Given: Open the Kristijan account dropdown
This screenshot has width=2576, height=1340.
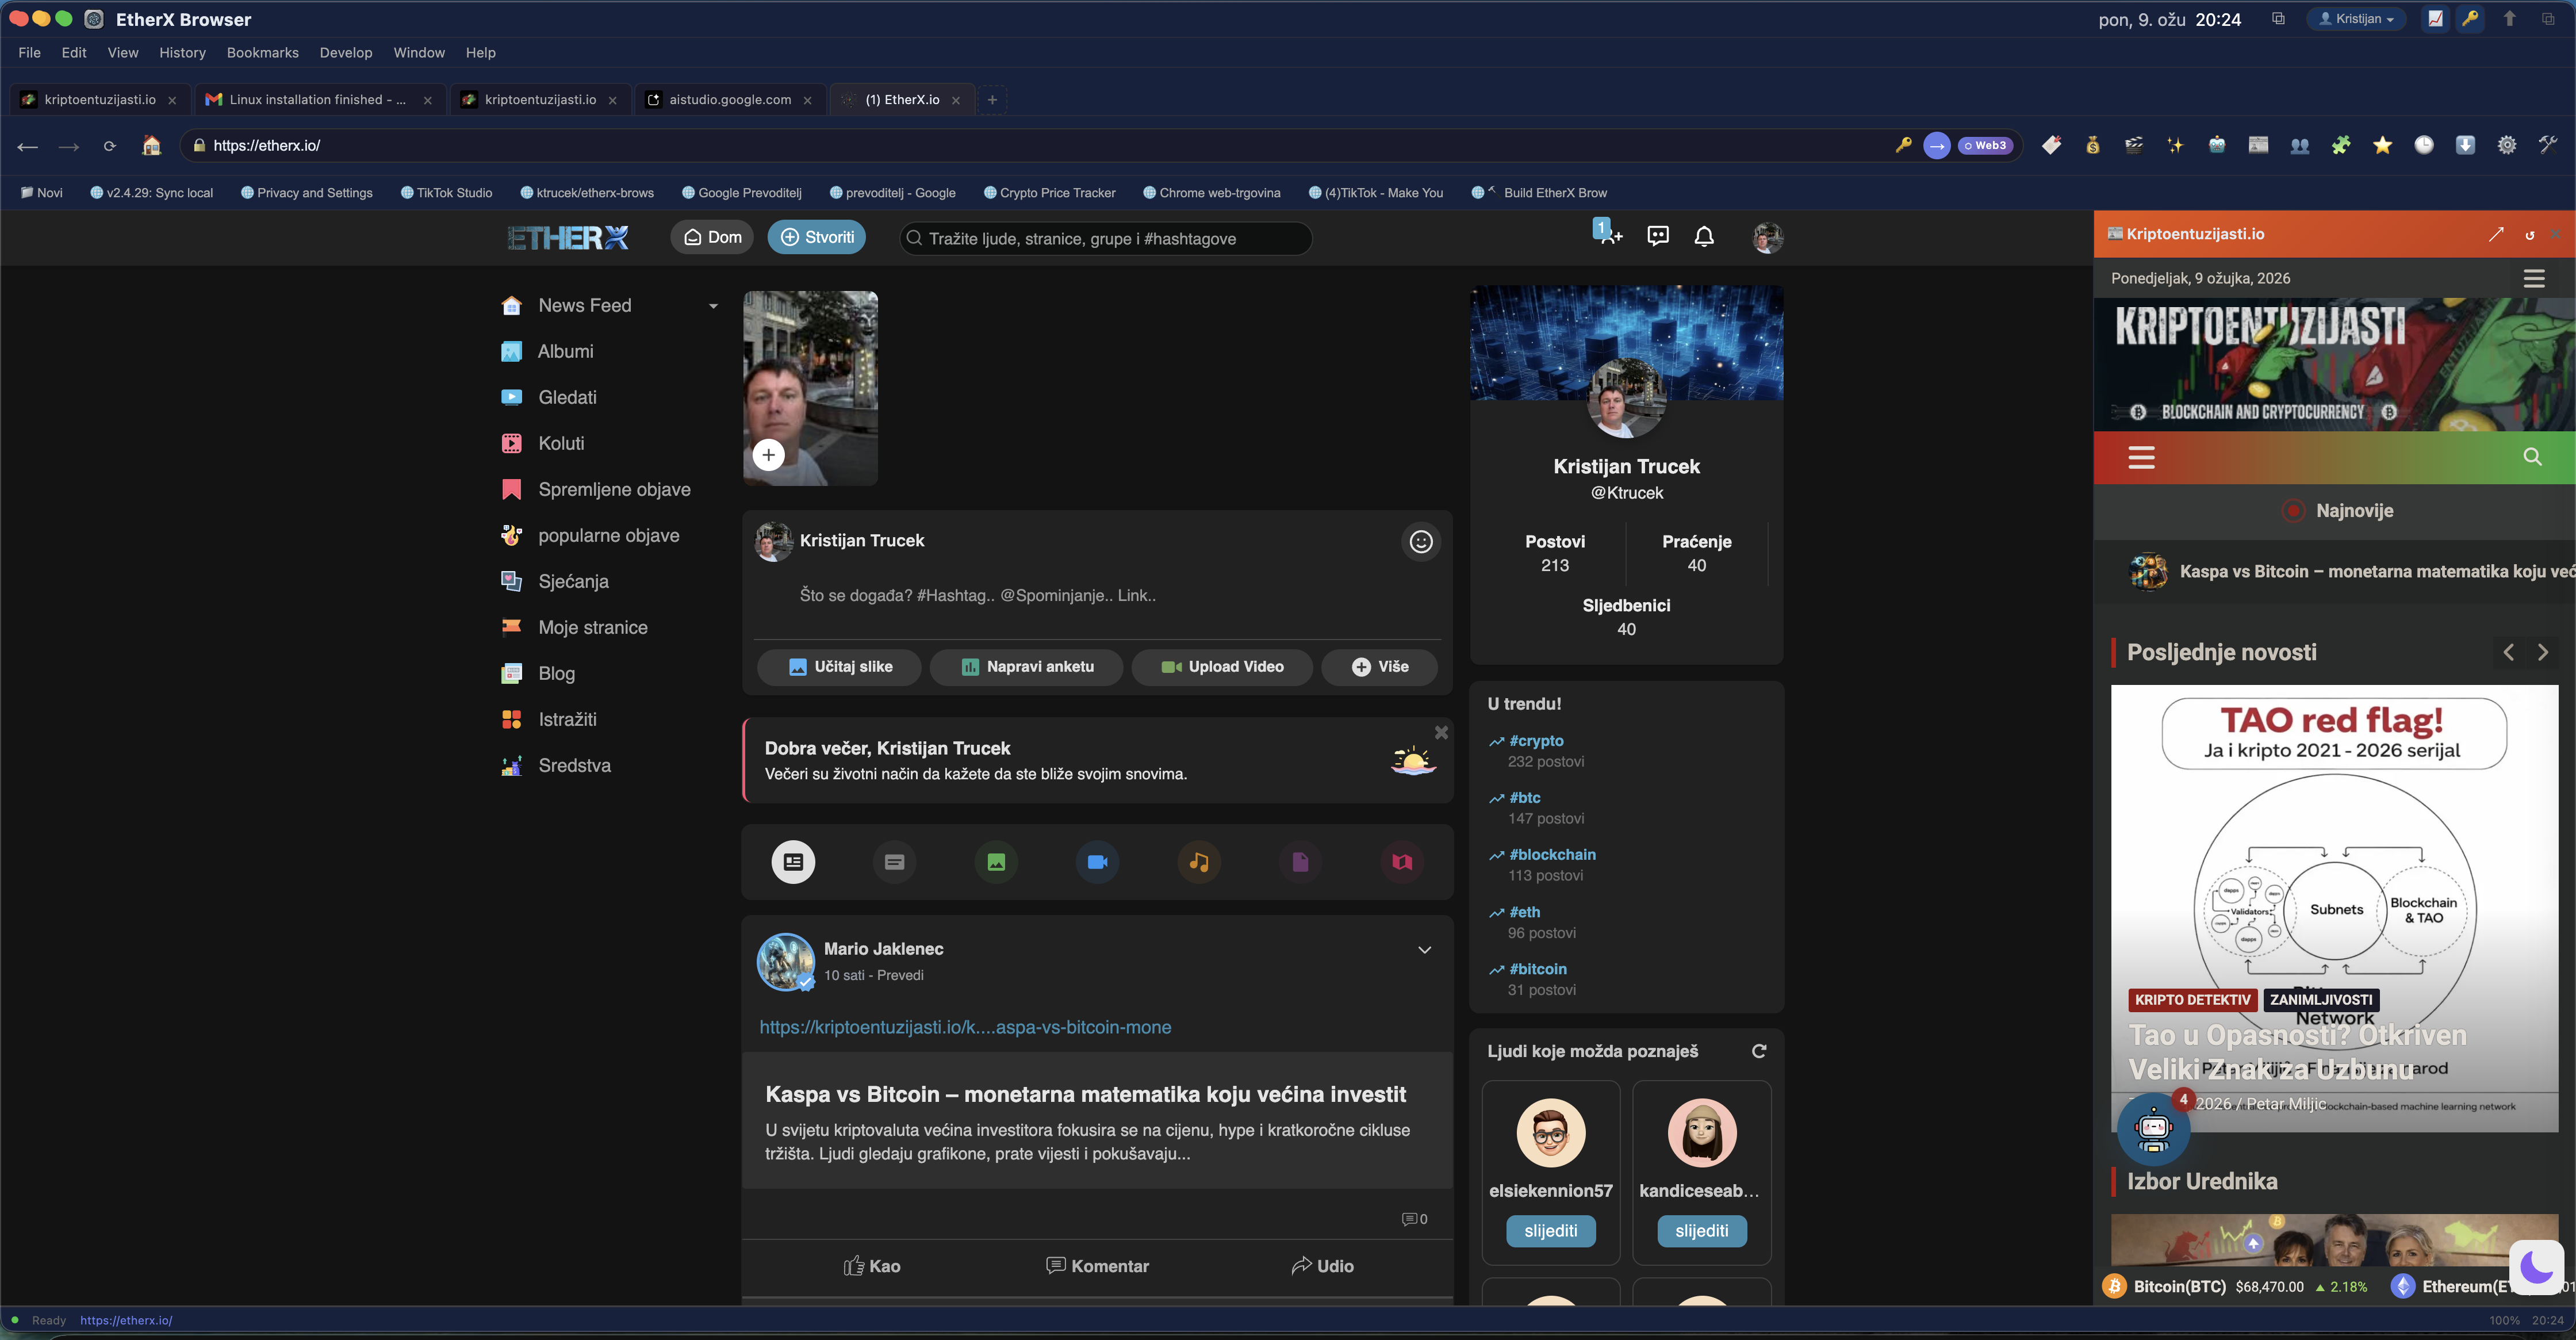Looking at the screenshot, I should pyautogui.click(x=2355, y=18).
